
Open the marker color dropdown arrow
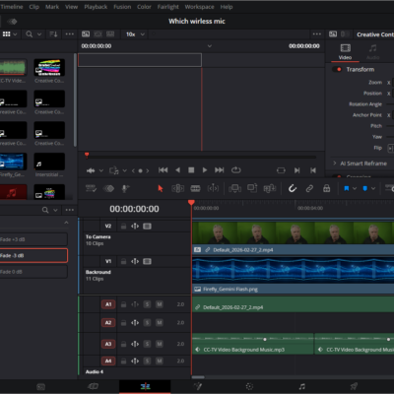click(373, 188)
